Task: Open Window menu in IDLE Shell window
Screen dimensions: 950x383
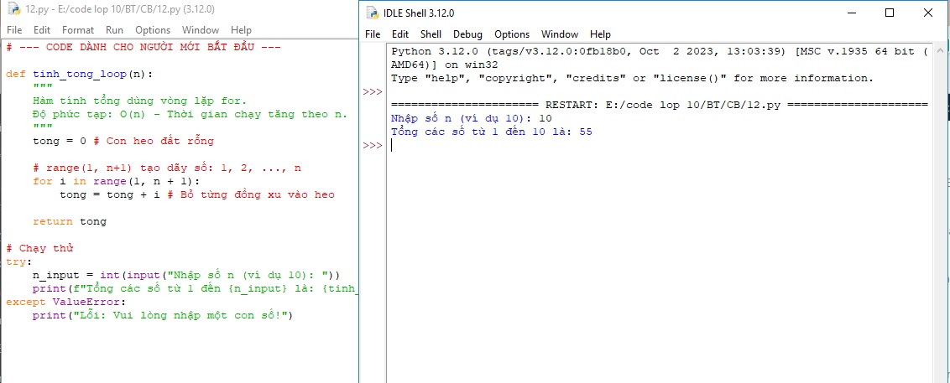Action: coord(560,34)
